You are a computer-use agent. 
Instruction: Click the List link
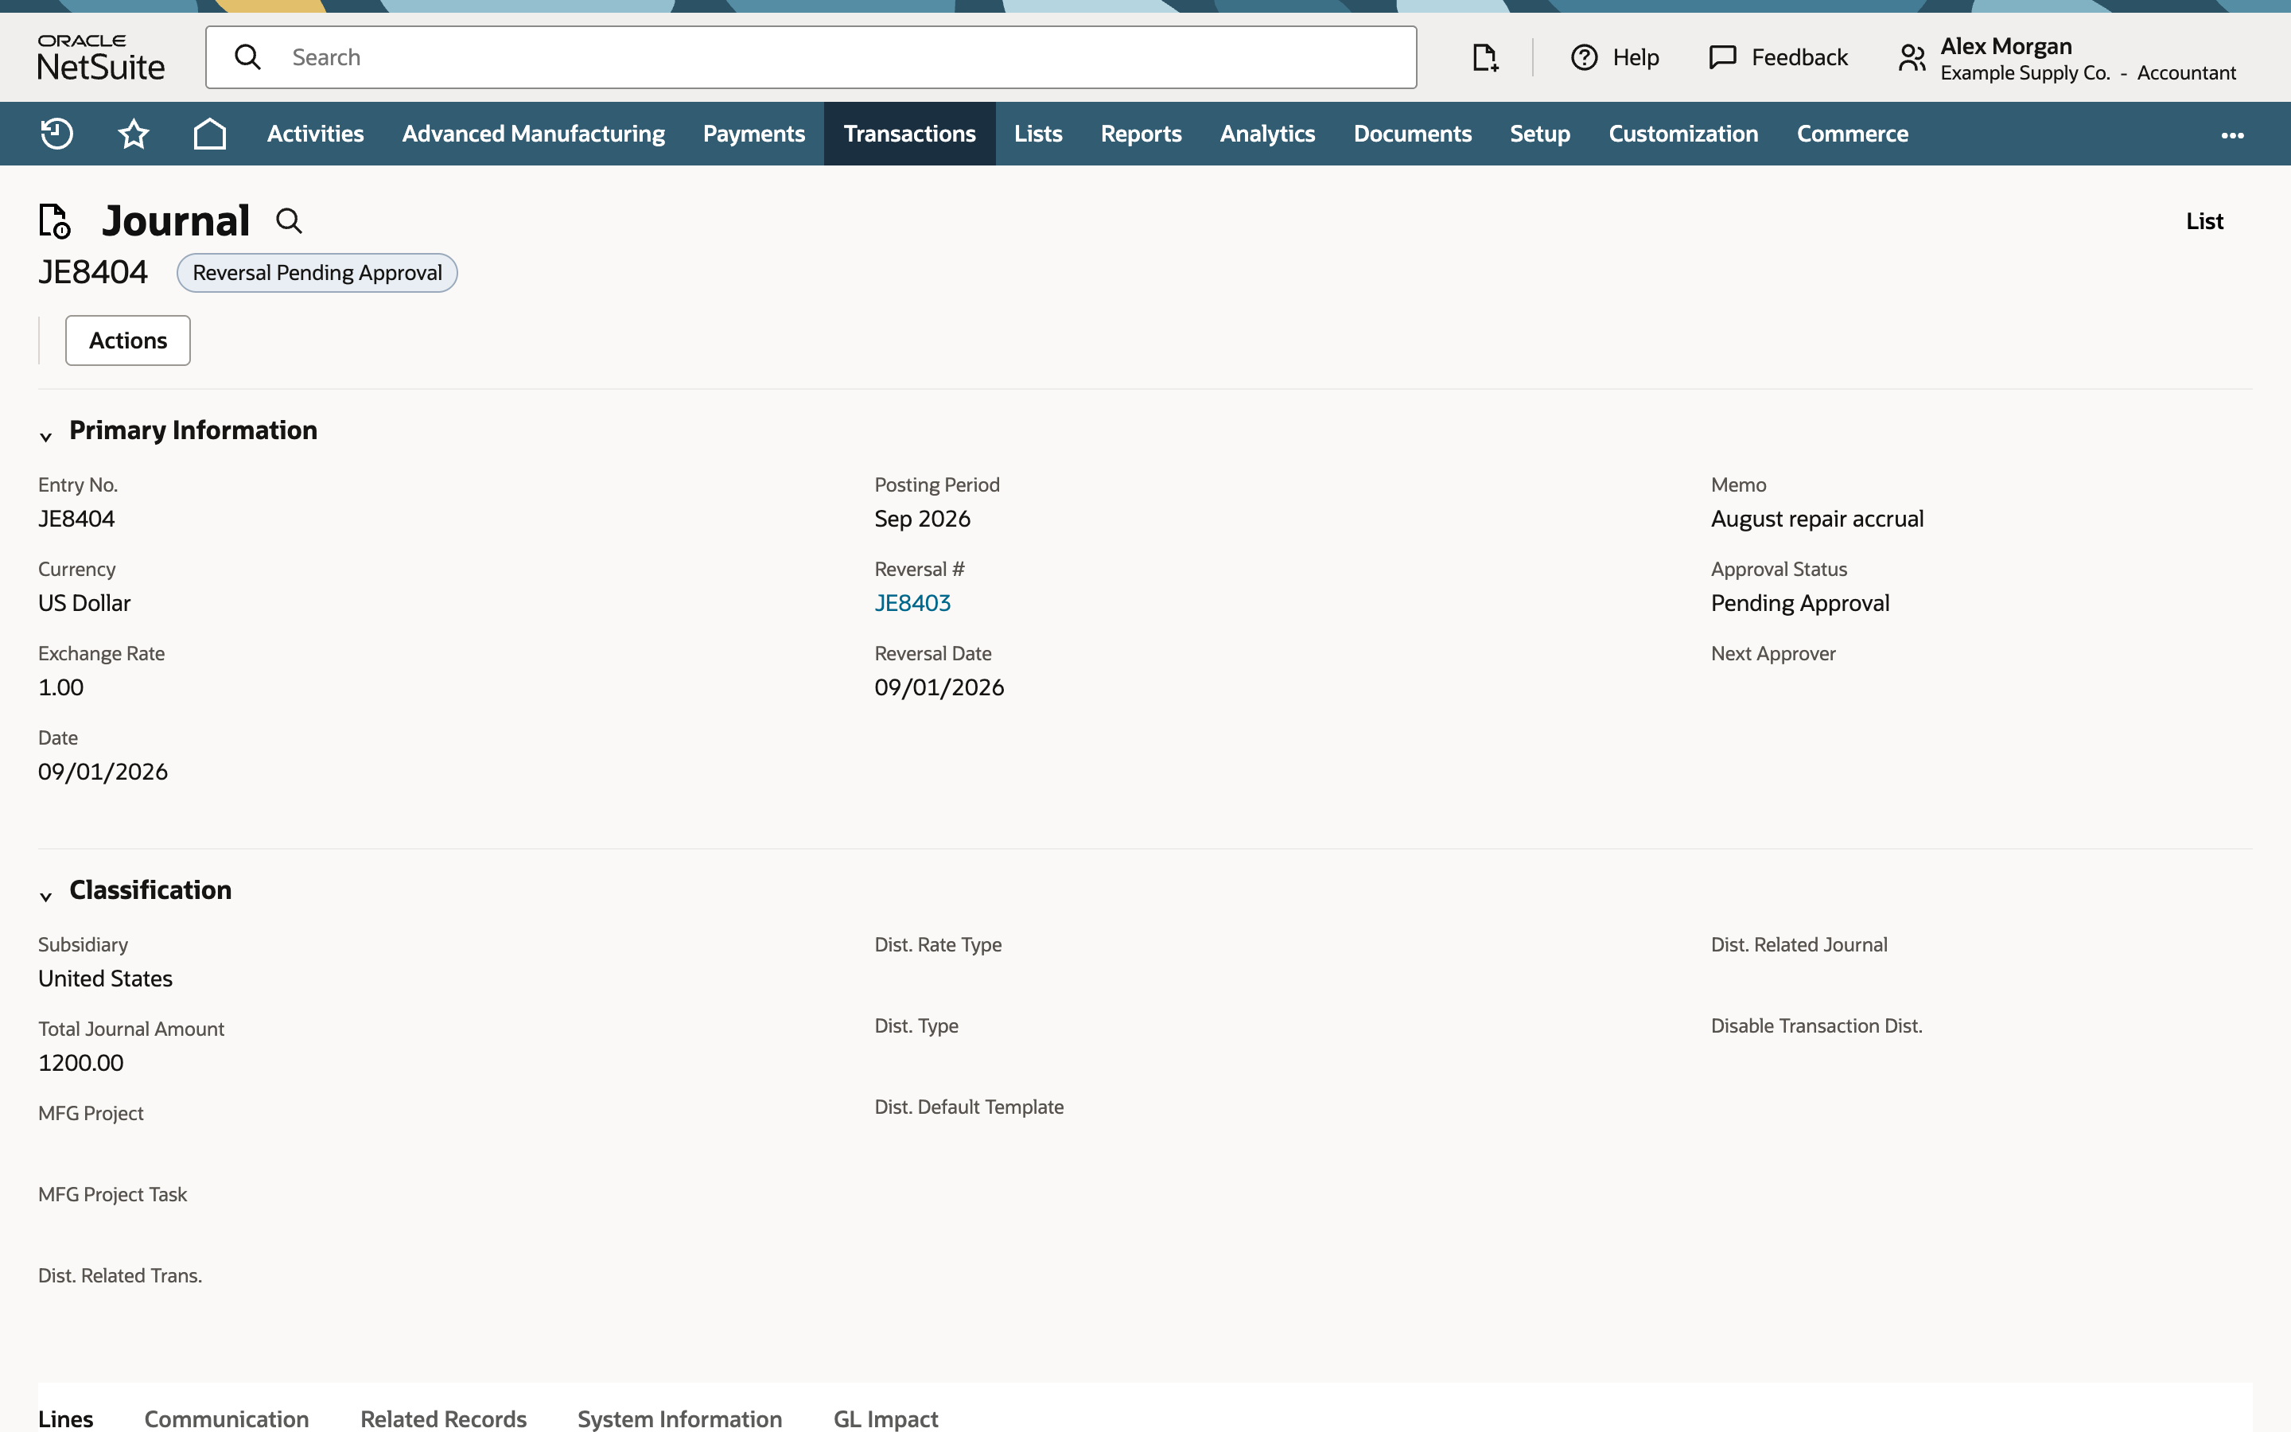pos(2204,220)
